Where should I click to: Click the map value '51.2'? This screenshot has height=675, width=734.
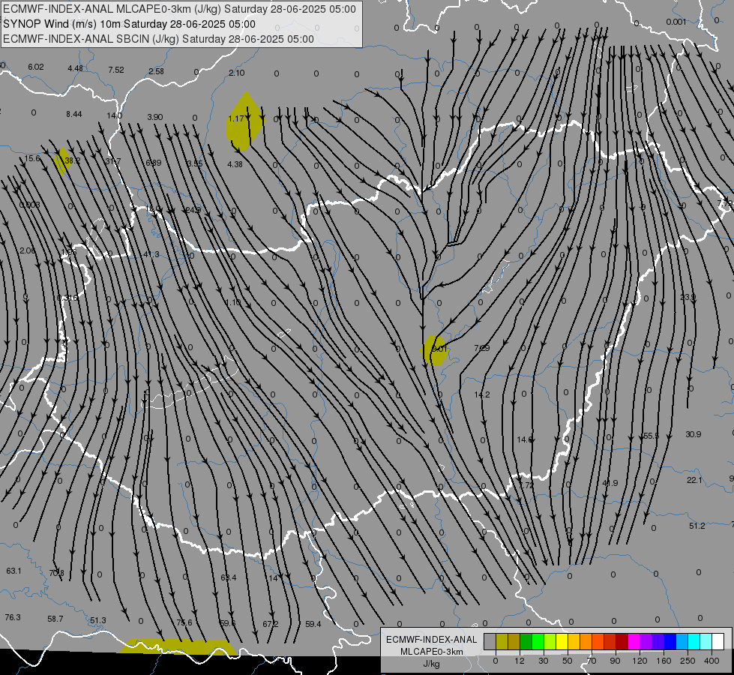pos(697,526)
